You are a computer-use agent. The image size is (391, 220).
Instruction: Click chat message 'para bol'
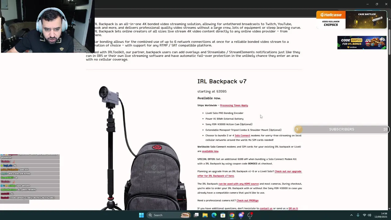[24, 170]
